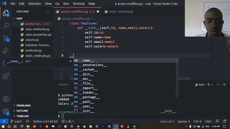Create new terminal with plus icon
The height and width of the screenshot is (129, 230).
pyautogui.click(x=208, y=85)
